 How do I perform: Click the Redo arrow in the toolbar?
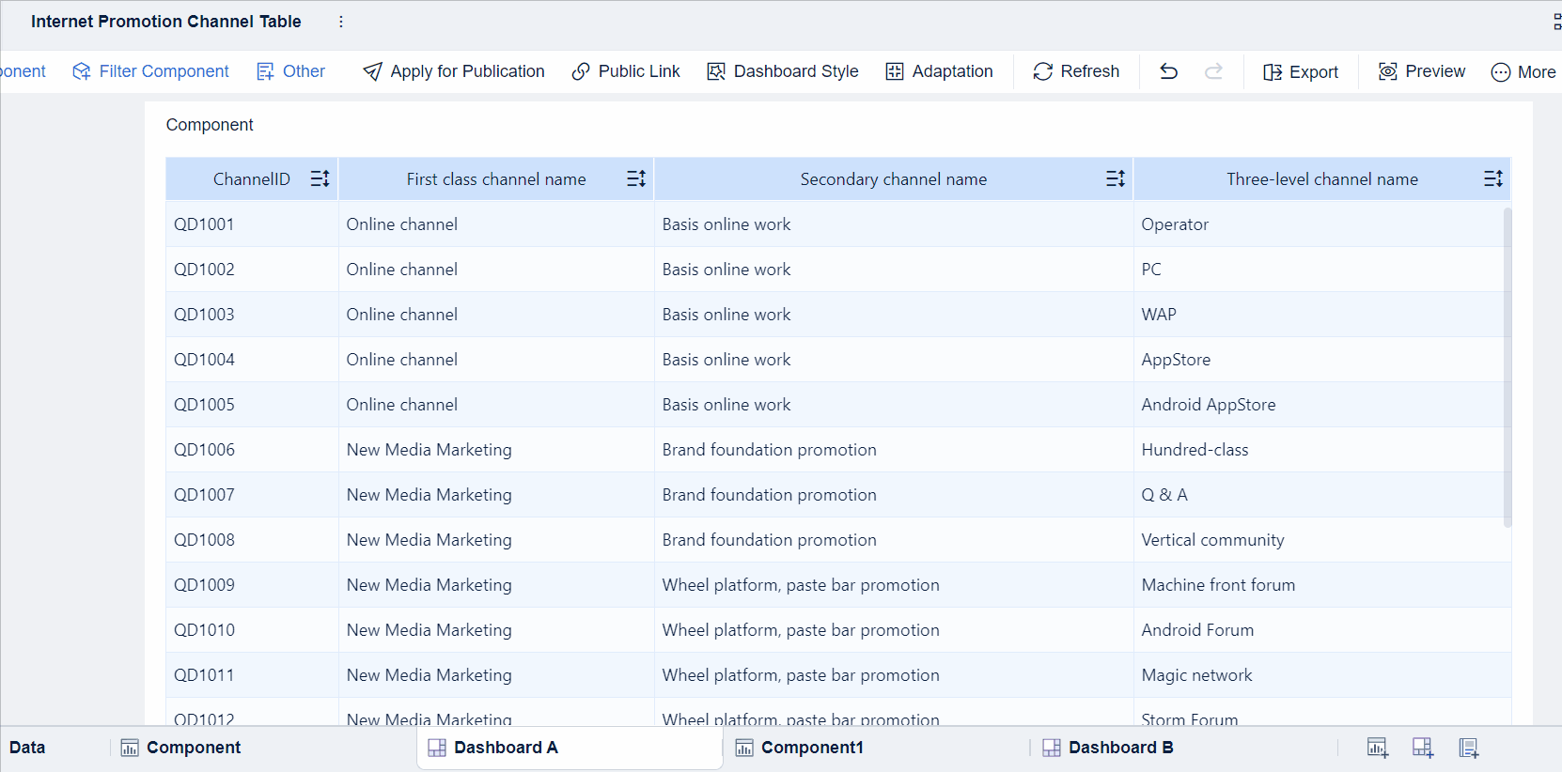1213,71
